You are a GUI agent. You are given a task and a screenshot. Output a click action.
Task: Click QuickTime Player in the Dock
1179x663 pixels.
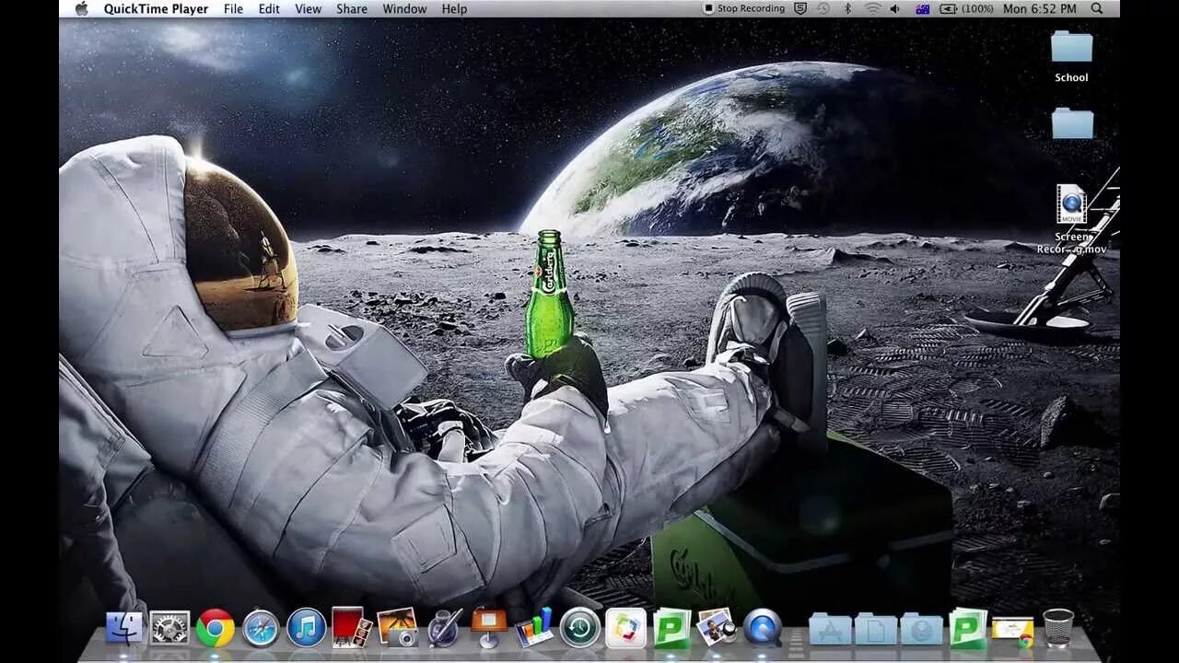click(x=763, y=628)
